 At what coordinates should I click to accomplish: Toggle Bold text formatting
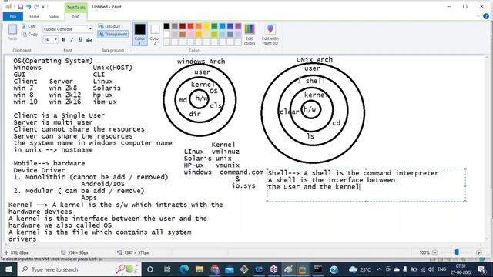pyautogui.click(x=64, y=39)
